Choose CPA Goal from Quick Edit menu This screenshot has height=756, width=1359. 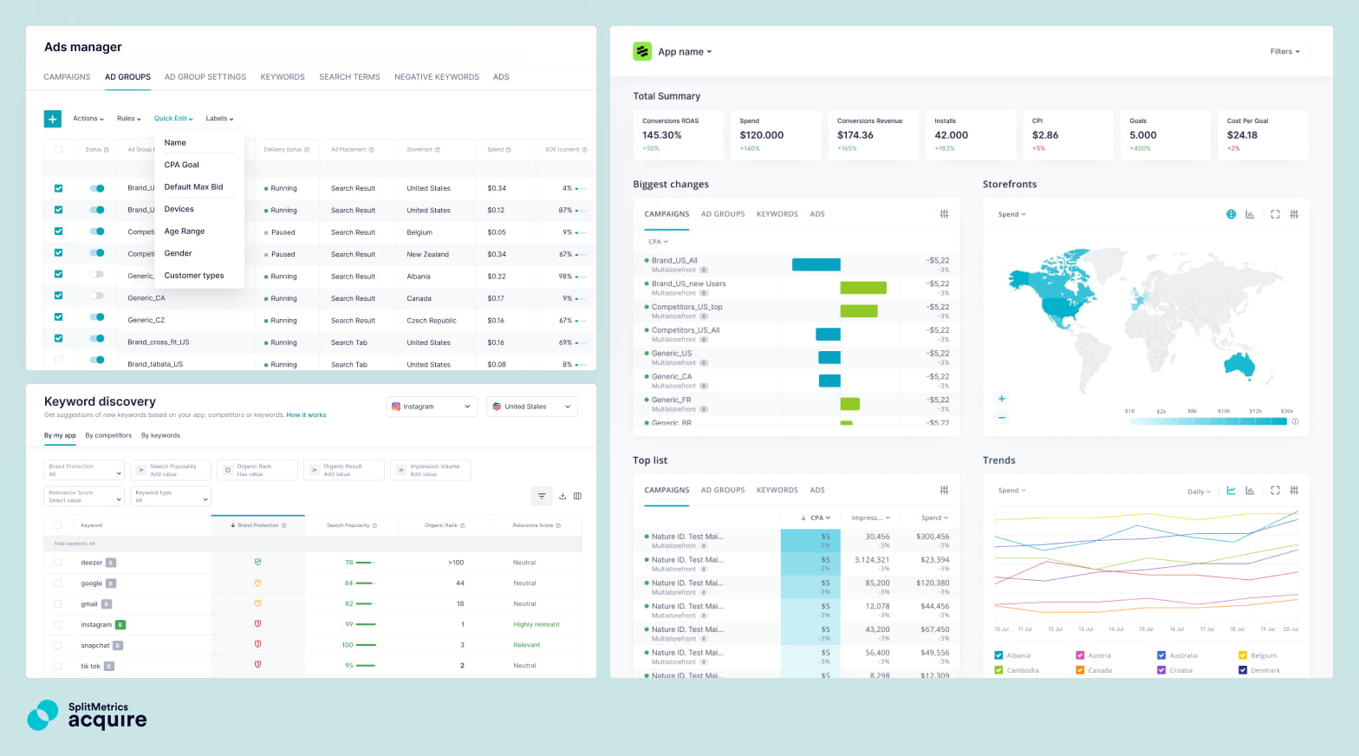pyautogui.click(x=182, y=165)
